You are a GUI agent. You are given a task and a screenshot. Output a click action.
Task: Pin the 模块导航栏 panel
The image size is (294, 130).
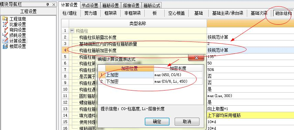(48, 4)
